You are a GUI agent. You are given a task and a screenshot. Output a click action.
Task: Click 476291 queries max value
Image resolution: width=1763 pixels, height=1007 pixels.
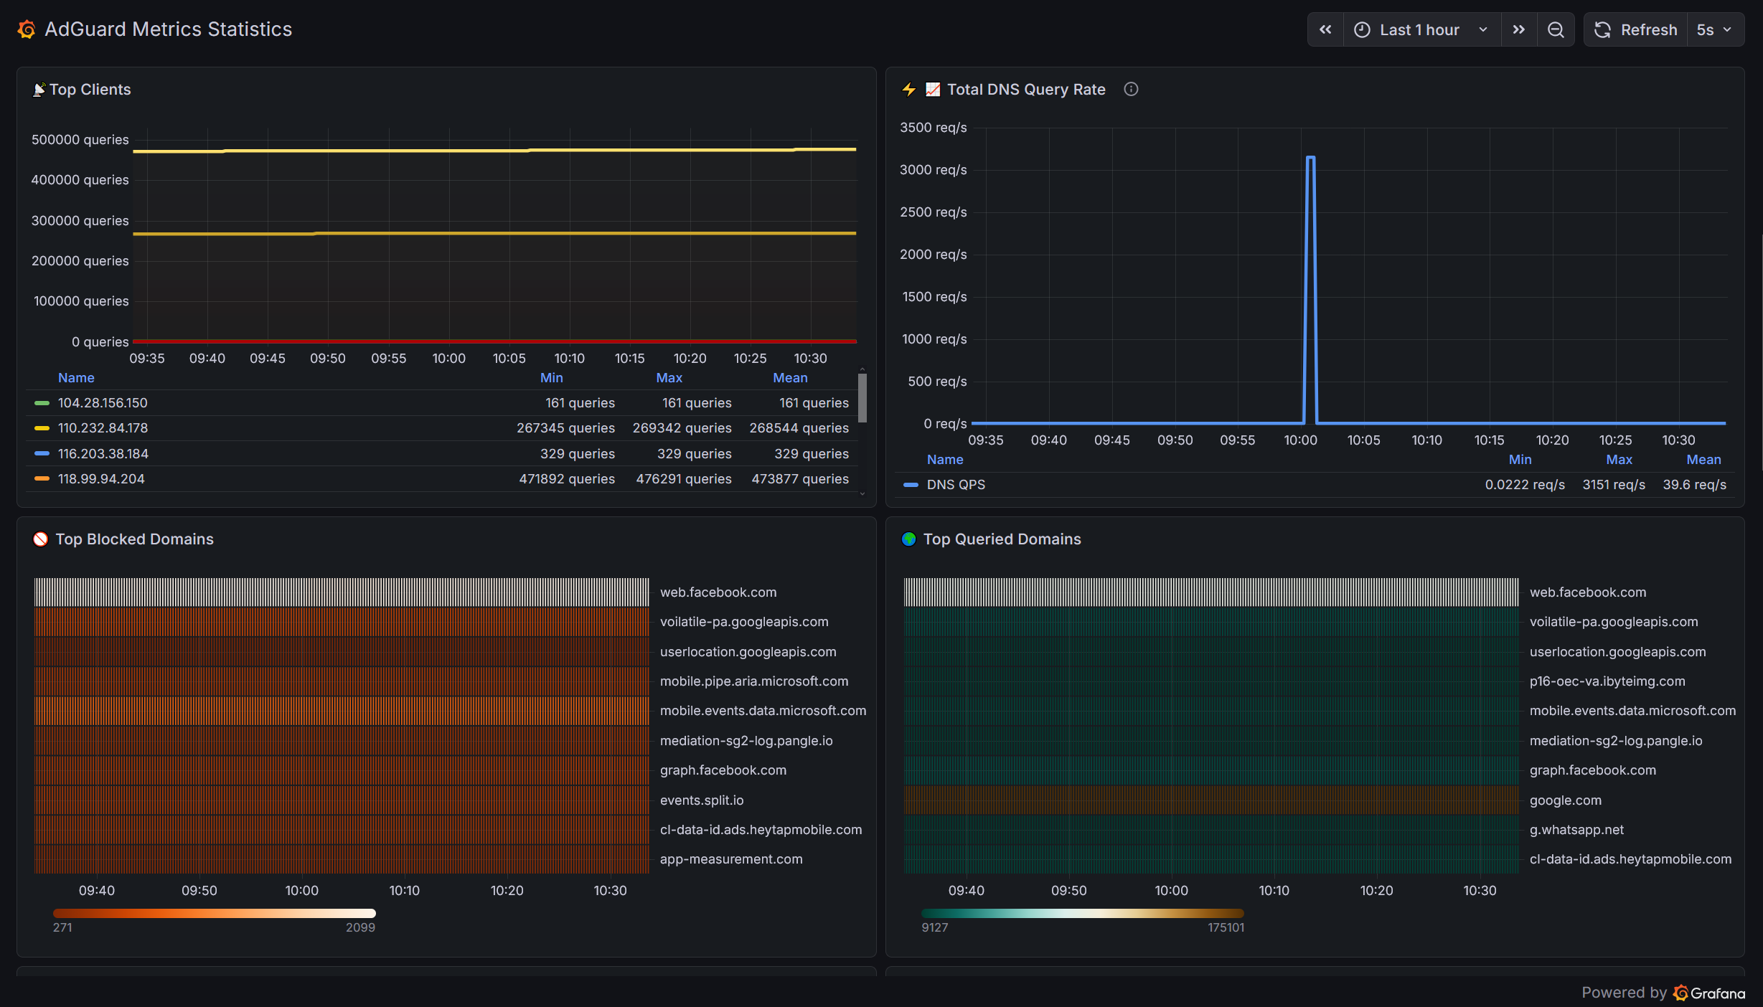[684, 478]
